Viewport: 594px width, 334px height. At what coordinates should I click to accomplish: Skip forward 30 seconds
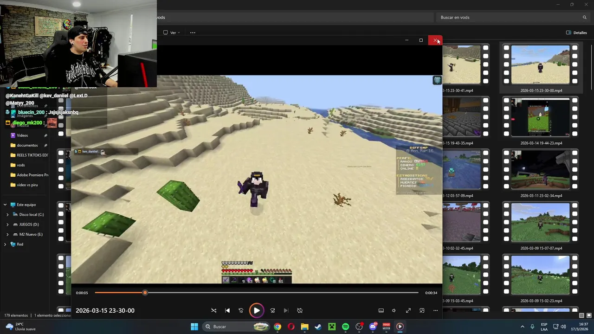click(x=272, y=310)
